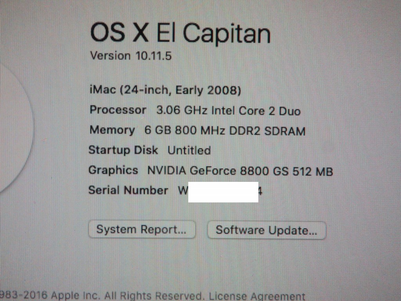Click the word Capitan in the heading
401x301 pixels.
227,34
